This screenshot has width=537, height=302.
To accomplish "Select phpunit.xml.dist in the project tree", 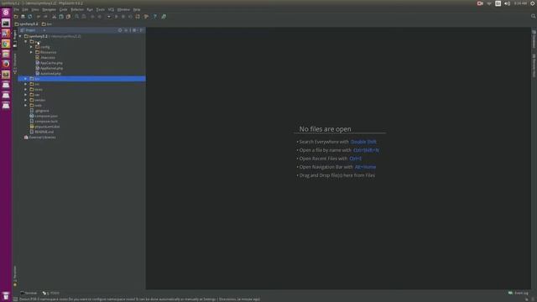I will pyautogui.click(x=47, y=127).
